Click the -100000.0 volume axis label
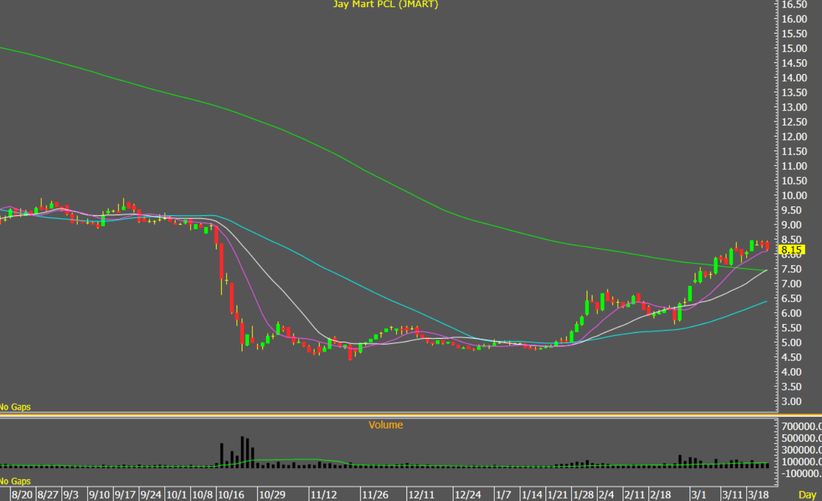Image resolution: width=822 pixels, height=501 pixels. (801, 473)
